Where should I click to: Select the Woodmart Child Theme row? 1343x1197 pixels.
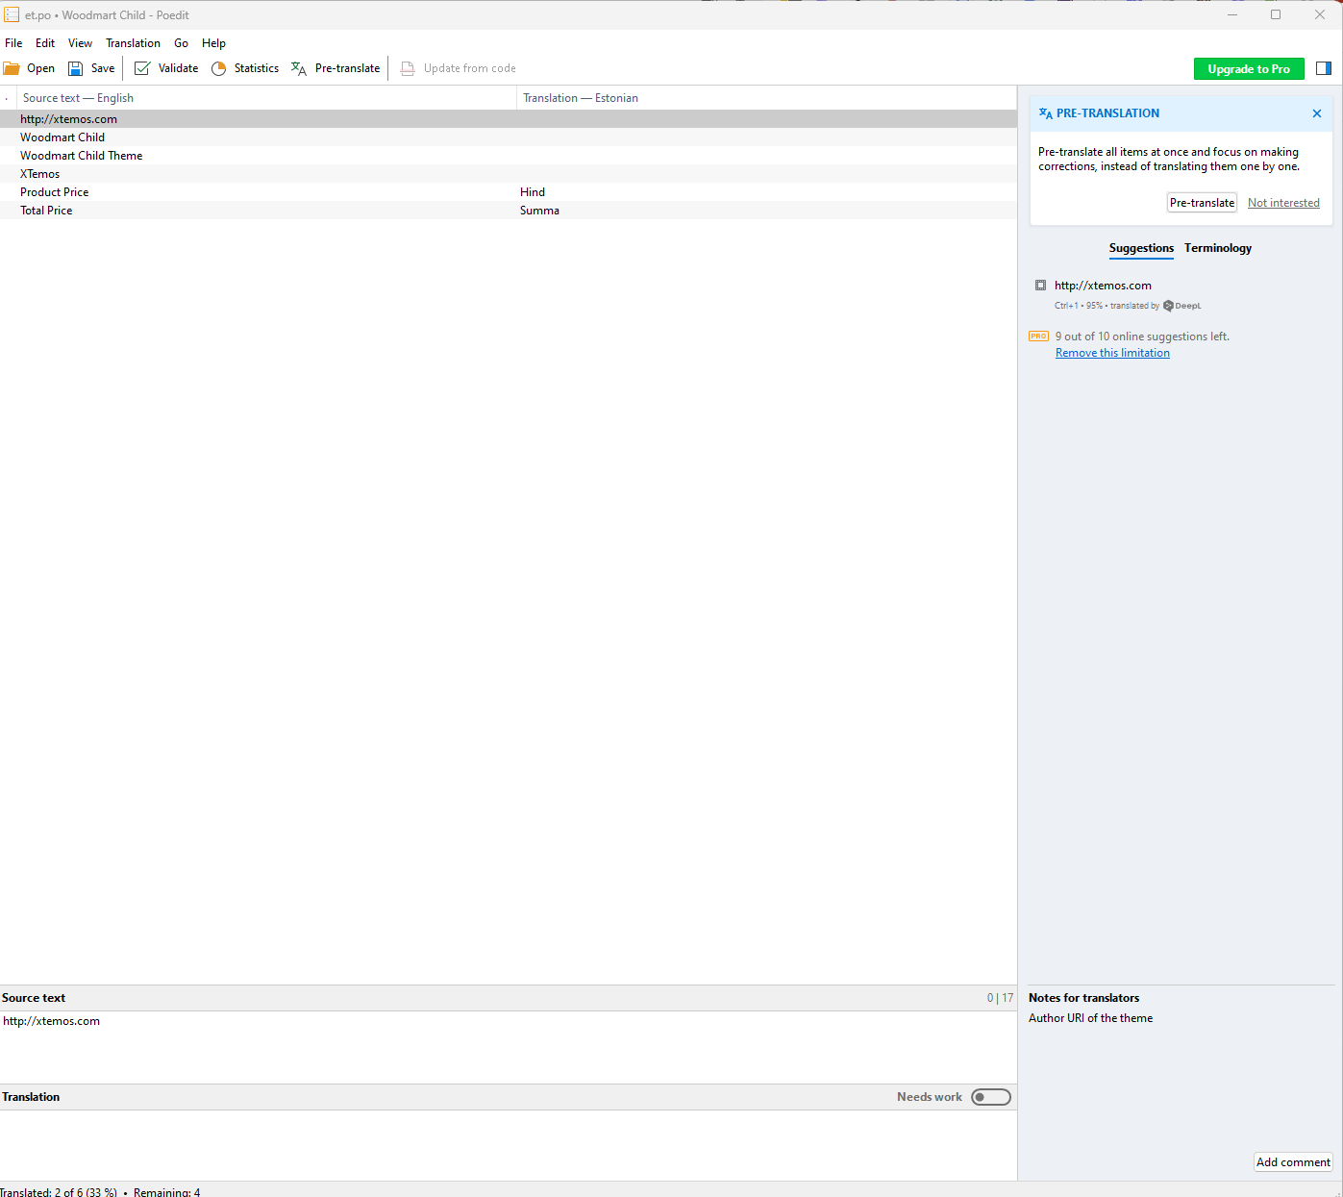(x=508, y=156)
